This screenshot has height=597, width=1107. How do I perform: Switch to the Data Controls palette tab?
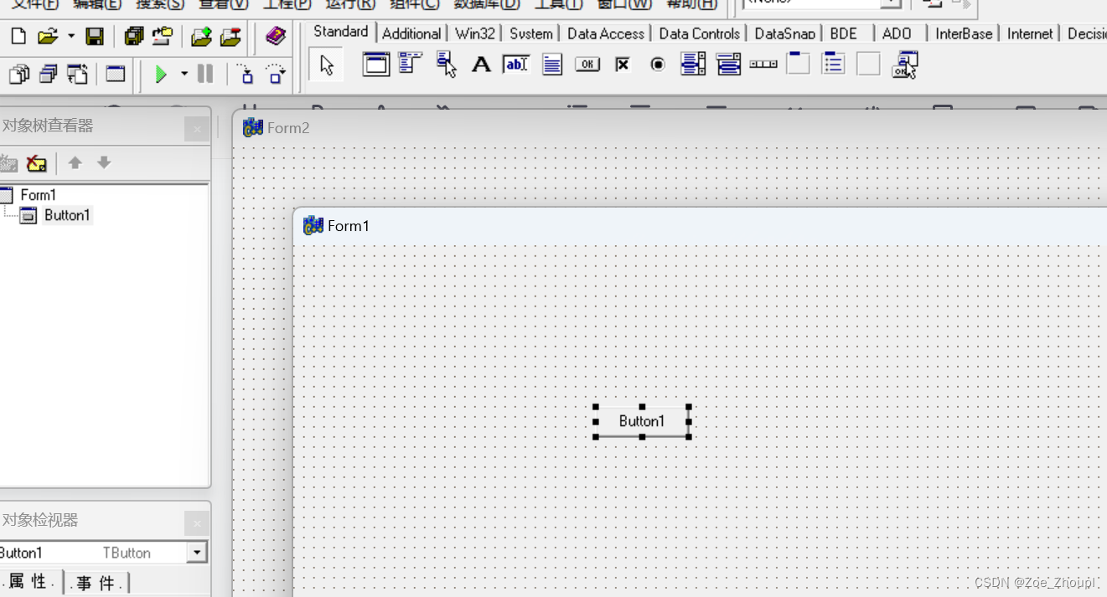click(x=699, y=33)
